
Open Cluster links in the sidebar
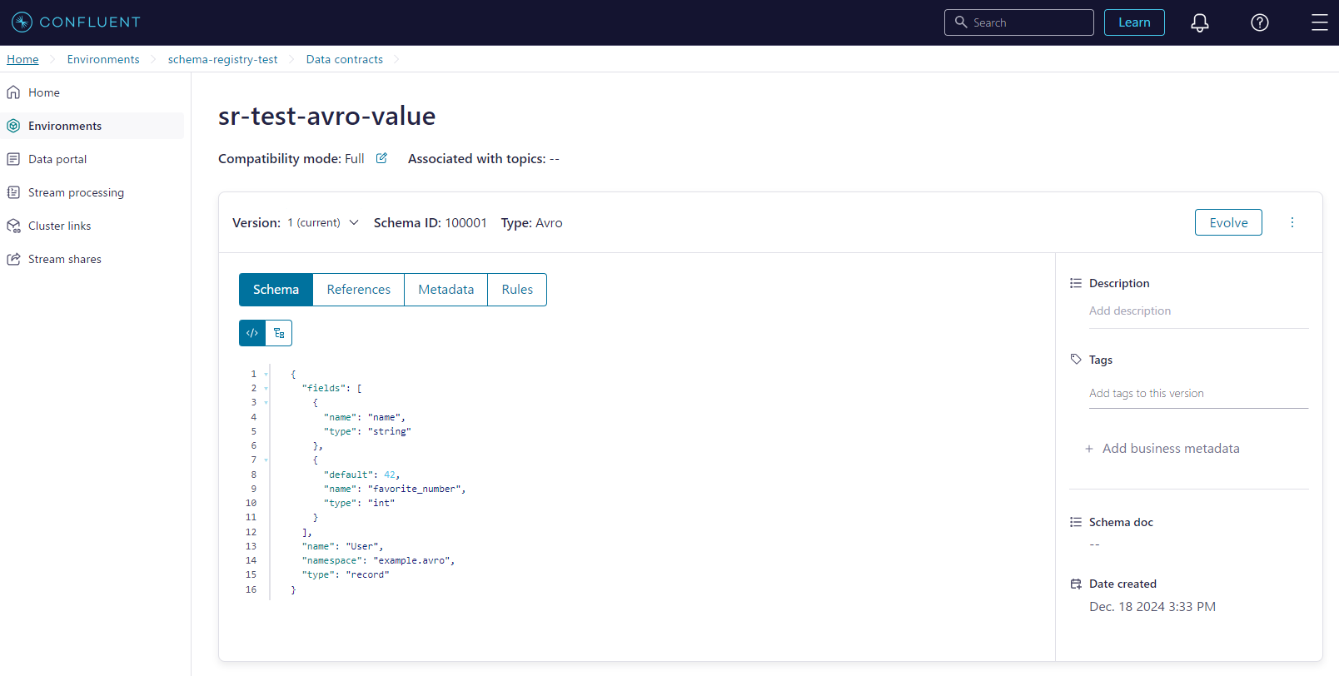point(92,226)
